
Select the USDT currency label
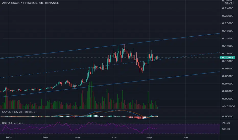(x=229, y=3)
